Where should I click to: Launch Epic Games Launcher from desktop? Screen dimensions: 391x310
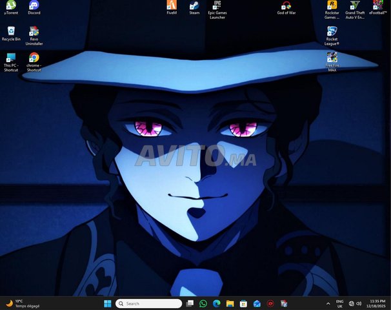click(217, 6)
